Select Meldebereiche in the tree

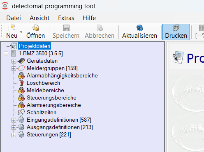(x=45, y=90)
